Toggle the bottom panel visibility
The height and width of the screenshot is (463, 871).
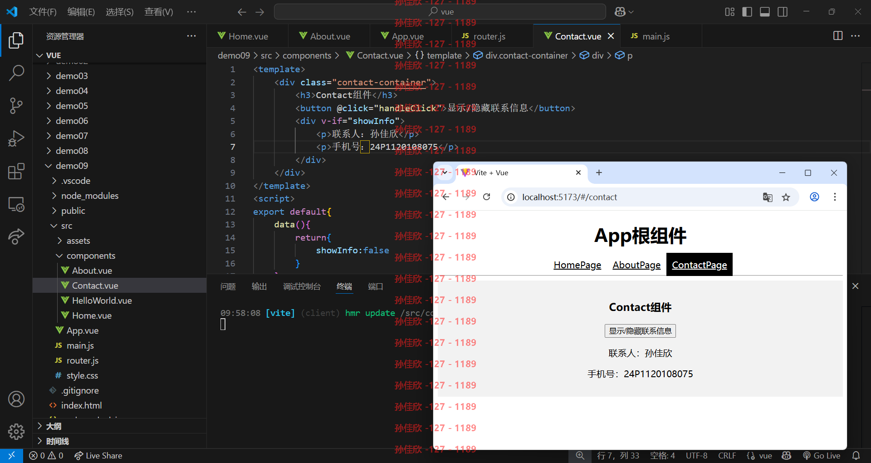(765, 12)
